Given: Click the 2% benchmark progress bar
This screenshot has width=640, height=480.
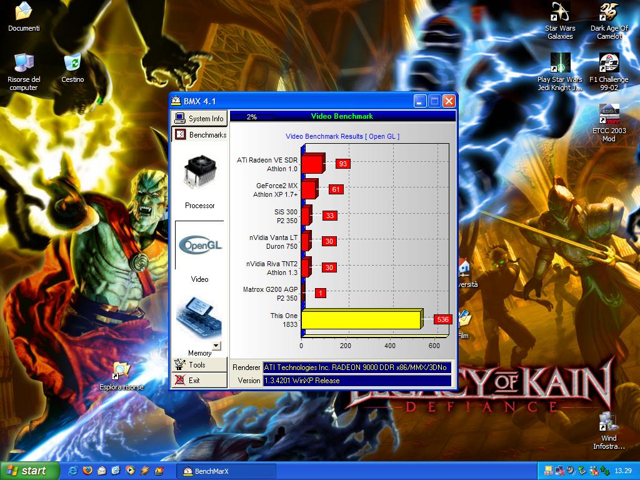Looking at the screenshot, I should coord(252,117).
